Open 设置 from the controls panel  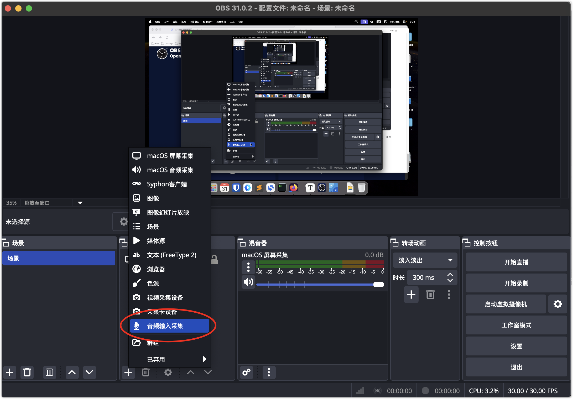[516, 346]
